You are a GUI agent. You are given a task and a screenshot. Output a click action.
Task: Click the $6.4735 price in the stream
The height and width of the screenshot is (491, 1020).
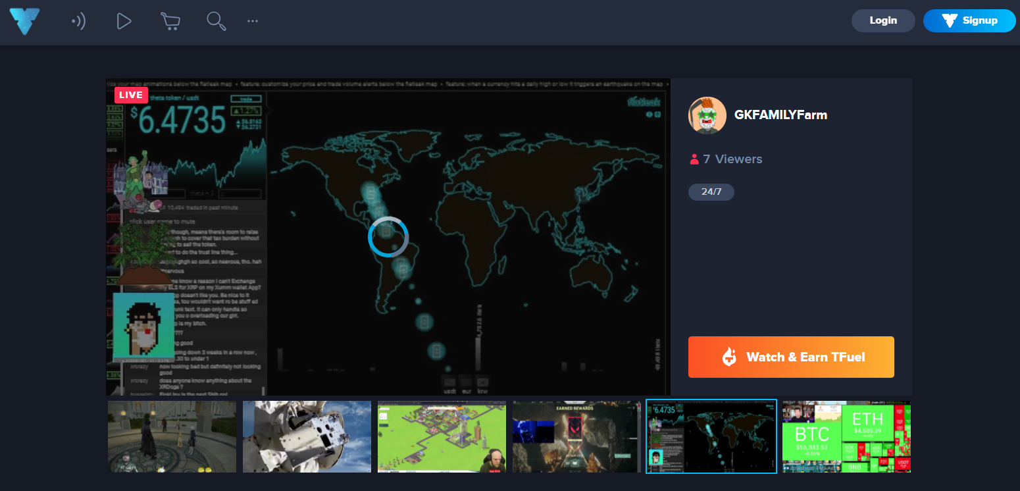click(x=178, y=120)
